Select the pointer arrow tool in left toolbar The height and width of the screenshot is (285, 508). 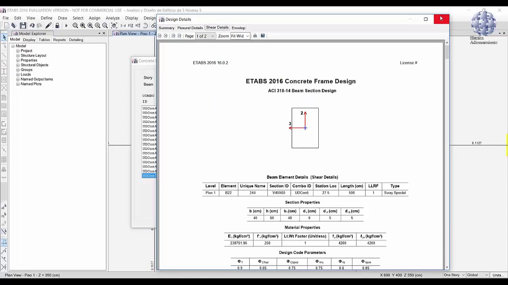click(x=4, y=37)
